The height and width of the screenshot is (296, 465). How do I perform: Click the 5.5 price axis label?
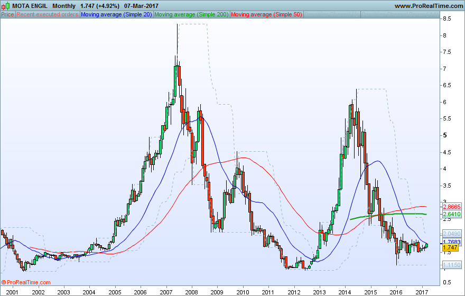click(x=447, y=118)
